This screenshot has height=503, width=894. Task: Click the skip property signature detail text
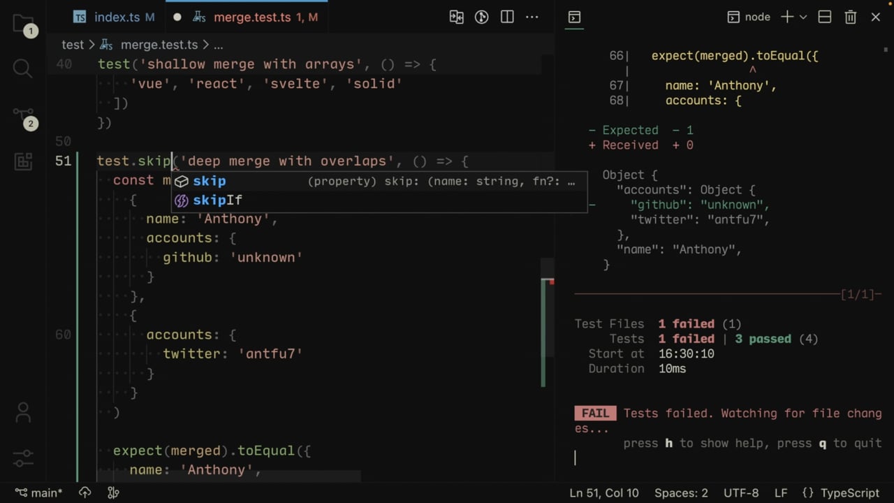tap(441, 181)
